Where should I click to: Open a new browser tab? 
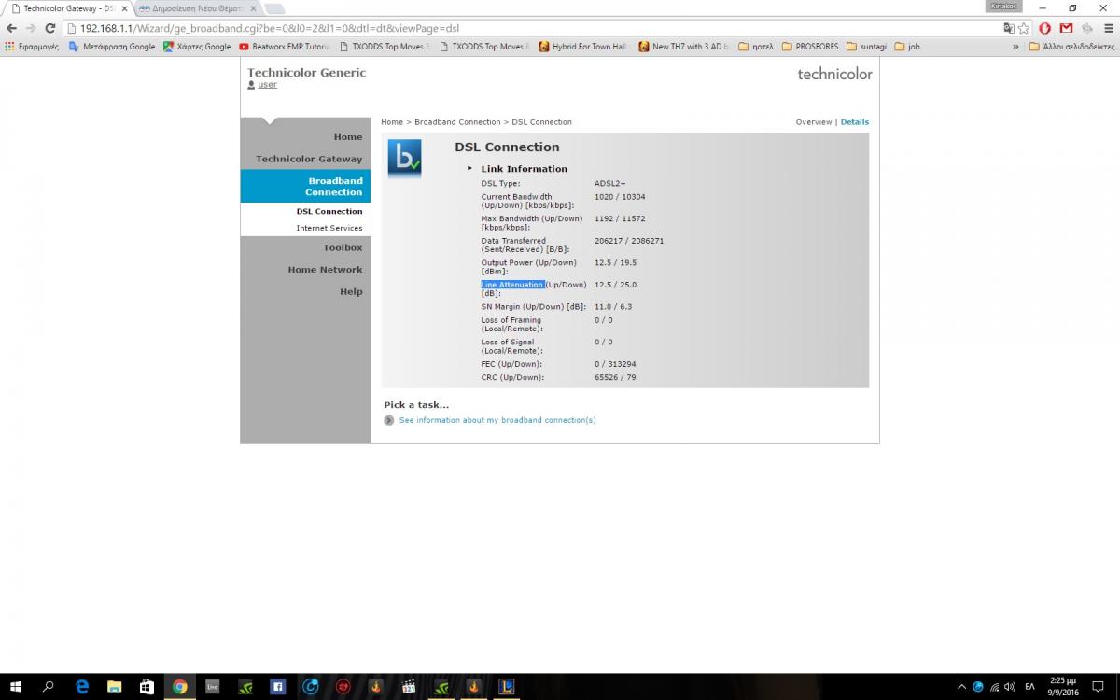[x=273, y=8]
